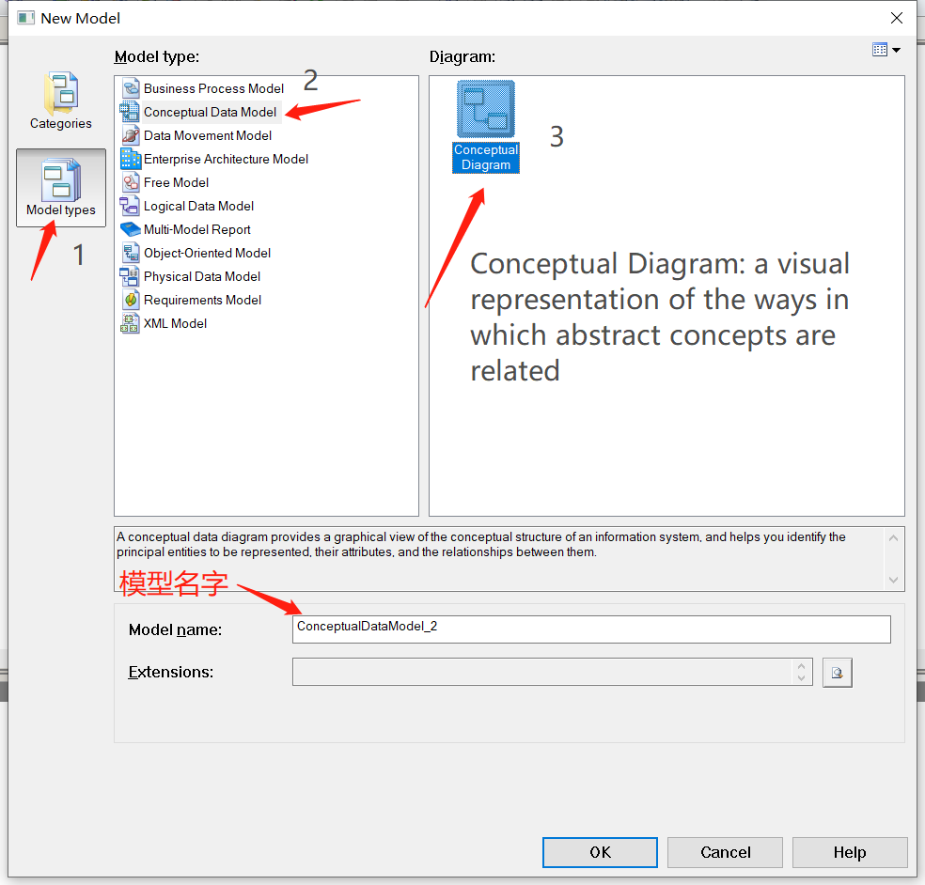Click the Free Model icon

[x=132, y=181]
